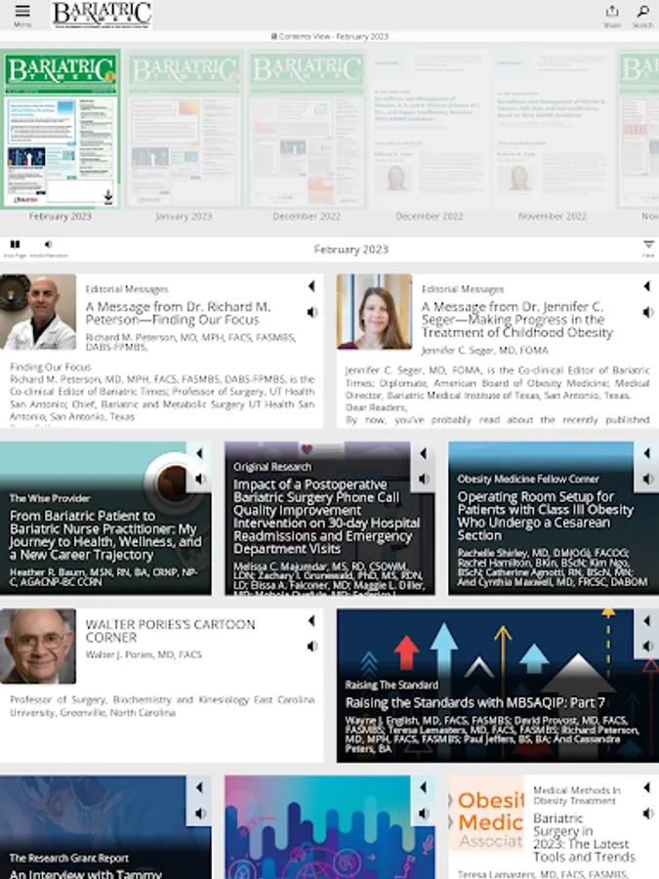Play audio for Dr. Peterson message article
Screen dimensions: 659x879
click(x=312, y=313)
